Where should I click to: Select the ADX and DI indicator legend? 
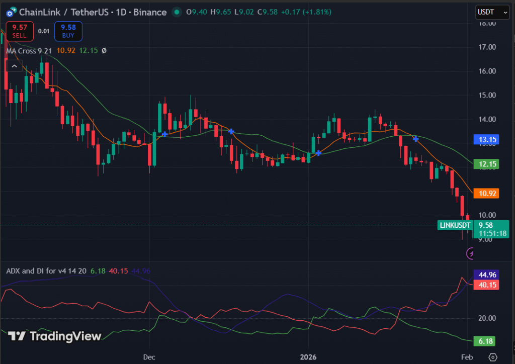click(46, 271)
